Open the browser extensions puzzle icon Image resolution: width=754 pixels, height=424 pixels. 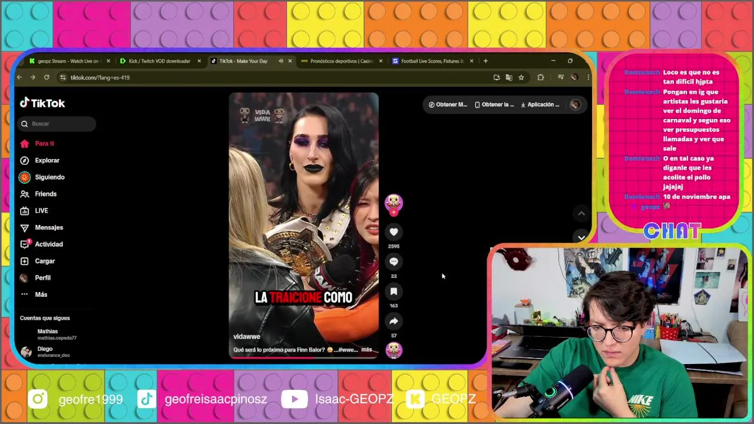[x=541, y=78]
